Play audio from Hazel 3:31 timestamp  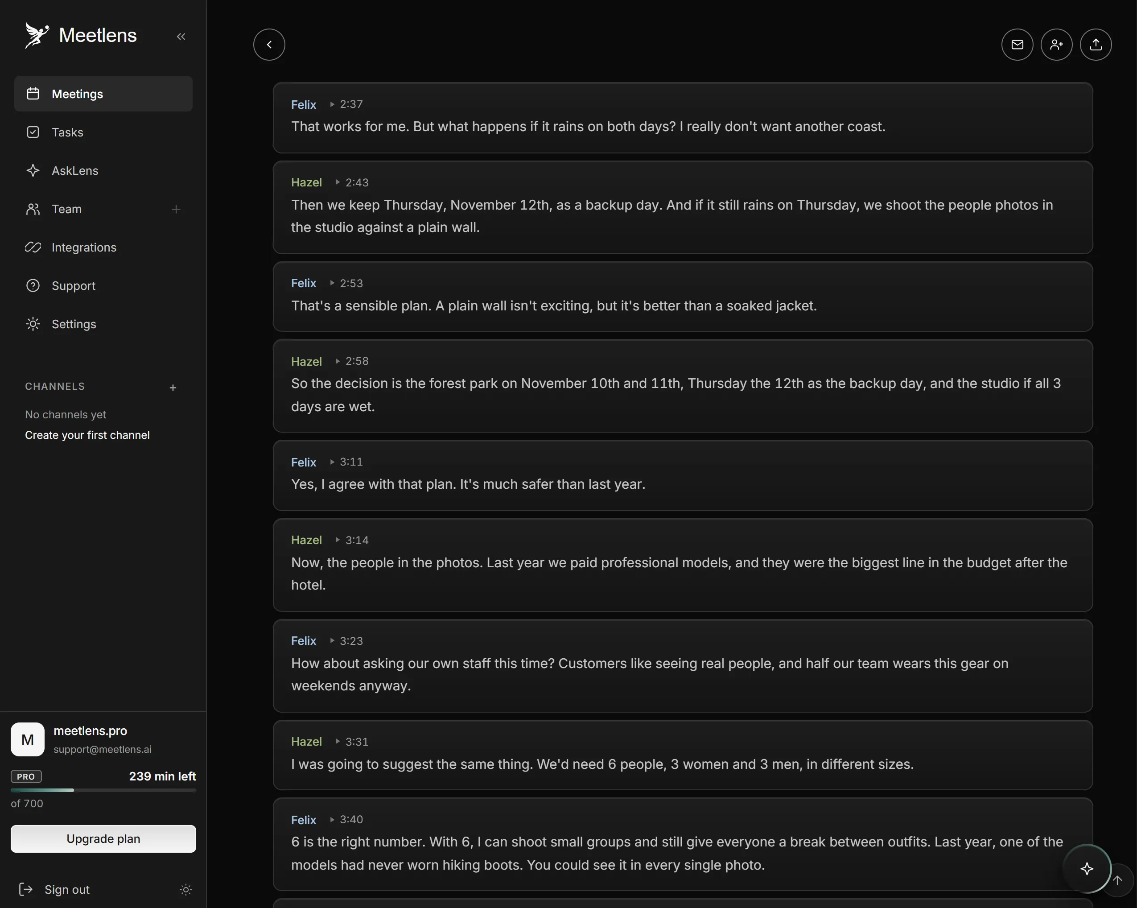(x=352, y=741)
